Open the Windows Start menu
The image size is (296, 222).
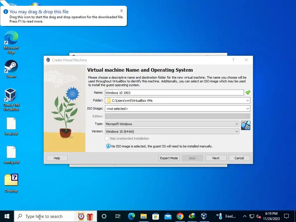coord(7,216)
